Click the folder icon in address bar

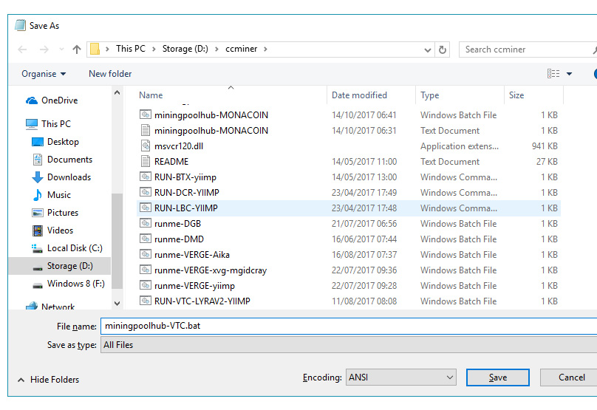click(95, 49)
